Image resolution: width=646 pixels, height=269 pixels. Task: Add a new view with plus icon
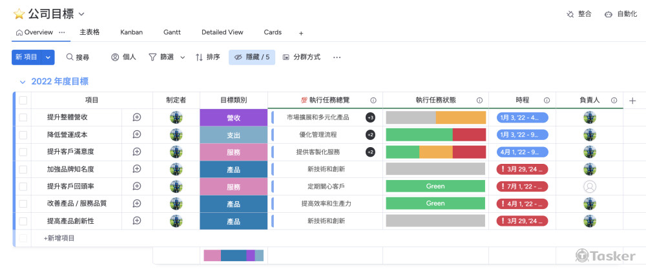click(x=301, y=33)
